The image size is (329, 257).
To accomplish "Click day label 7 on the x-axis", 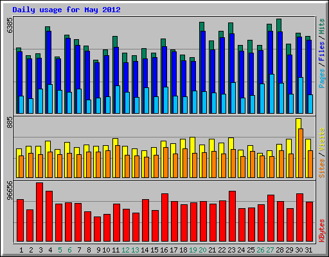I will tap(79, 250).
